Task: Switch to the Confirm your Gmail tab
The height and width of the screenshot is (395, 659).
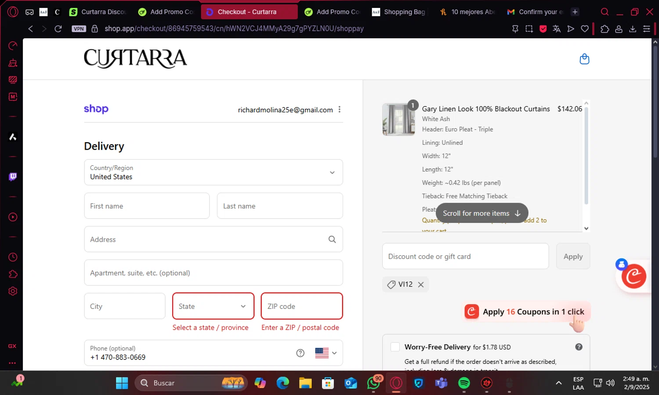Action: (x=535, y=12)
